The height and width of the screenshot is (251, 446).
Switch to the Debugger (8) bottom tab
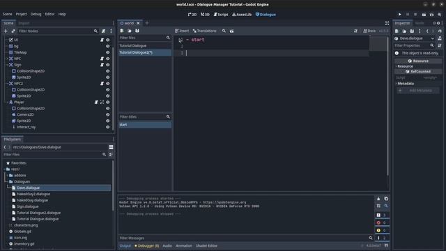(147, 245)
